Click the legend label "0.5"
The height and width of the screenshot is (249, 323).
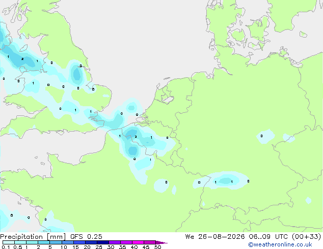[18, 247]
